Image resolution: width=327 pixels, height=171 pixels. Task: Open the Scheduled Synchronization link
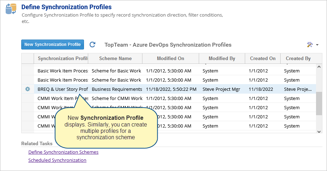[x=57, y=160]
